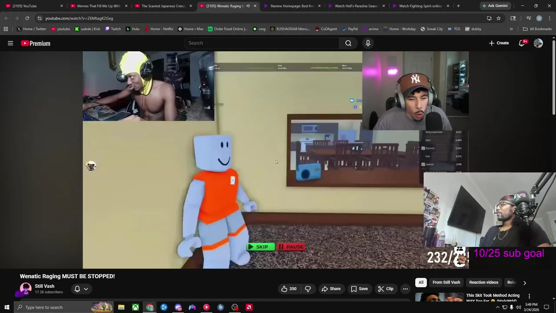Open Hulu bookmark
Screen dimensions: 556x313
point(132,29)
